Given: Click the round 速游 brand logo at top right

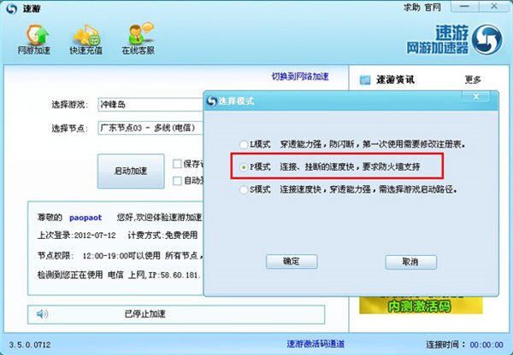Looking at the screenshot, I should (x=487, y=39).
